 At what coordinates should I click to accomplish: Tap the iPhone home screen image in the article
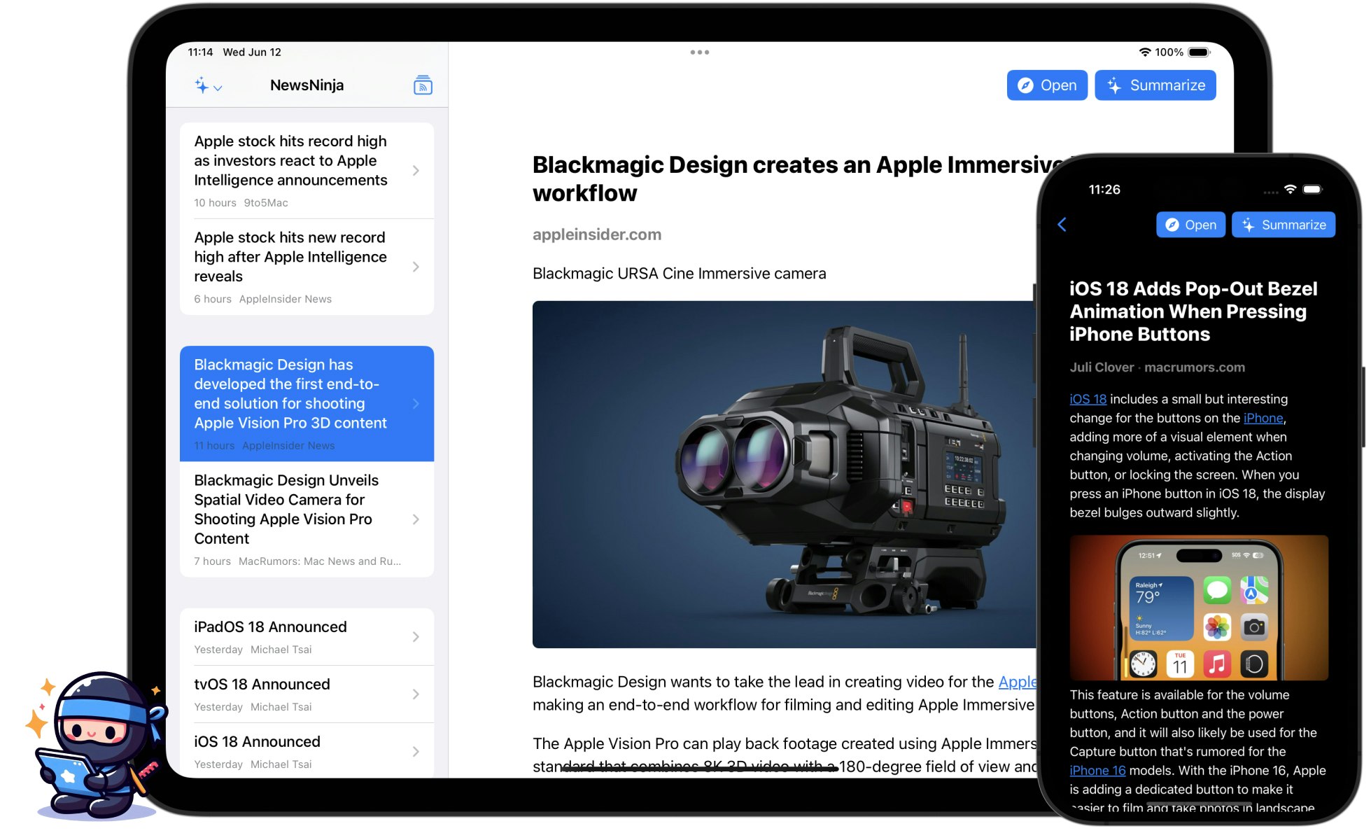(x=1198, y=607)
